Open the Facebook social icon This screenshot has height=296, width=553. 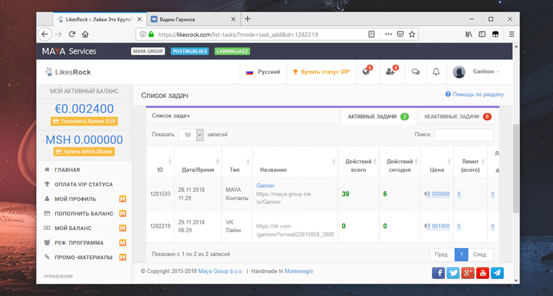438,273
